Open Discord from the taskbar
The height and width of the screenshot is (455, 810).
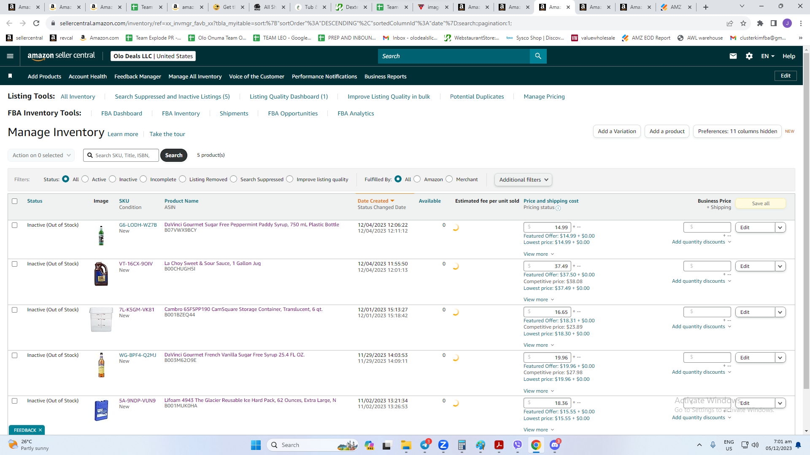tap(555, 445)
